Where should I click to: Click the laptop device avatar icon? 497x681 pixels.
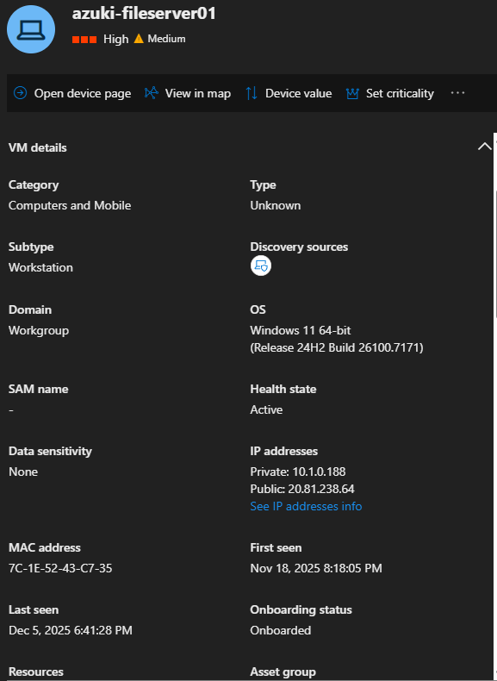[x=31, y=29]
